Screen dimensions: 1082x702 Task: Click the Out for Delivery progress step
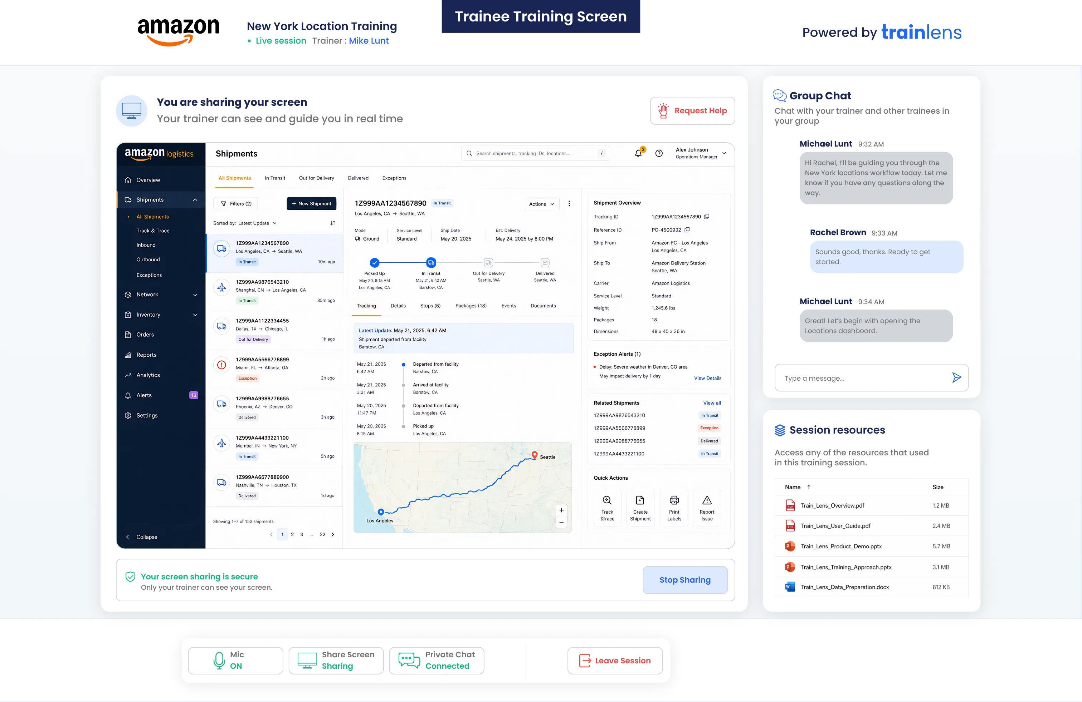(488, 262)
